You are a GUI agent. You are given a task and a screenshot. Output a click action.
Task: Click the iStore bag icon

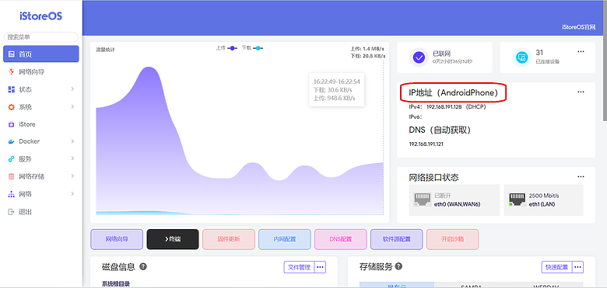11,124
